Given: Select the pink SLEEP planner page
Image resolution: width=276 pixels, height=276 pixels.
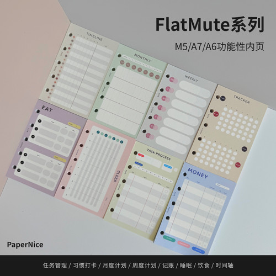Looking at the screenshot, I should pyautogui.click(x=95, y=168).
